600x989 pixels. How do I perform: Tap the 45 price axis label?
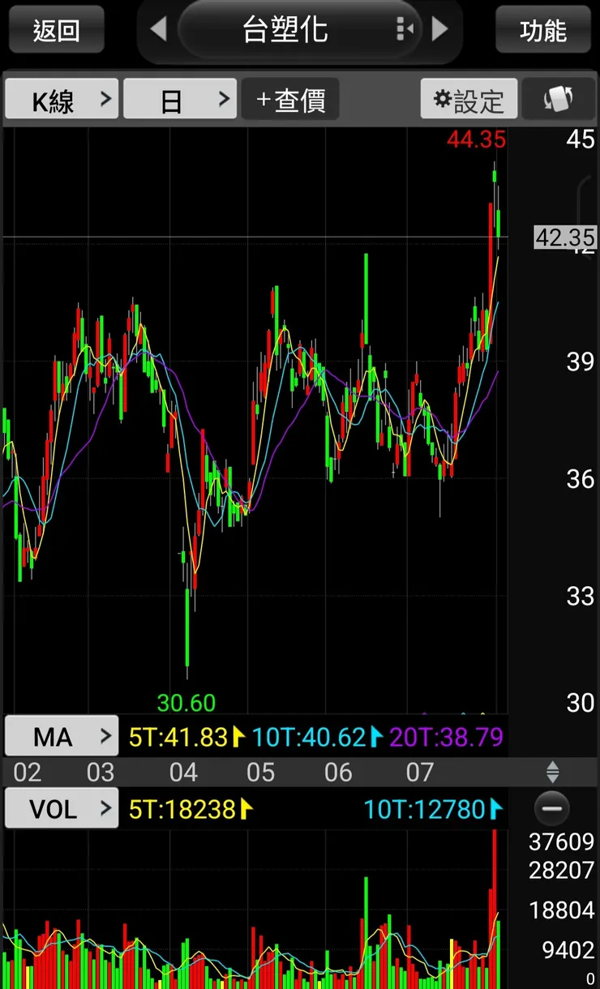click(x=581, y=139)
